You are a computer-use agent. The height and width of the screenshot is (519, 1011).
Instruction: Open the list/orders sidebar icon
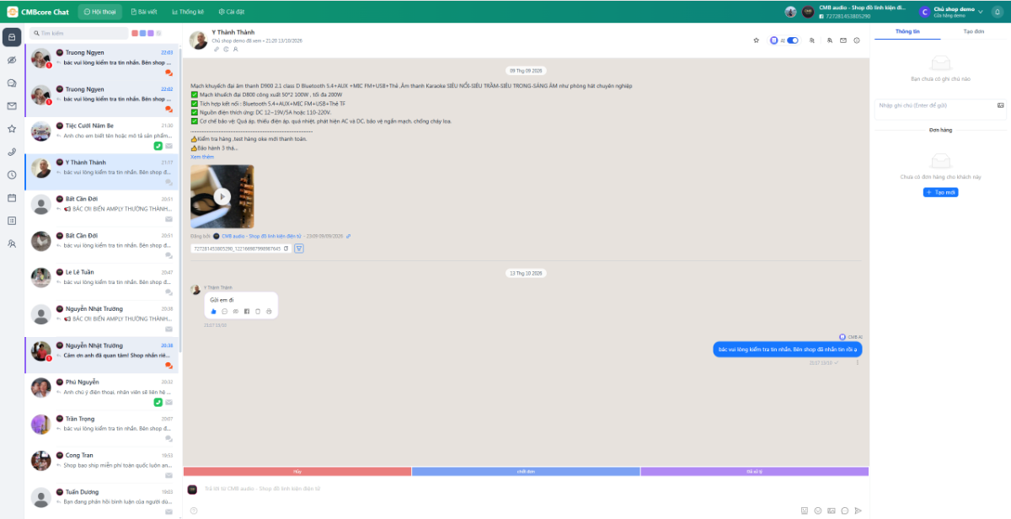pyautogui.click(x=12, y=221)
